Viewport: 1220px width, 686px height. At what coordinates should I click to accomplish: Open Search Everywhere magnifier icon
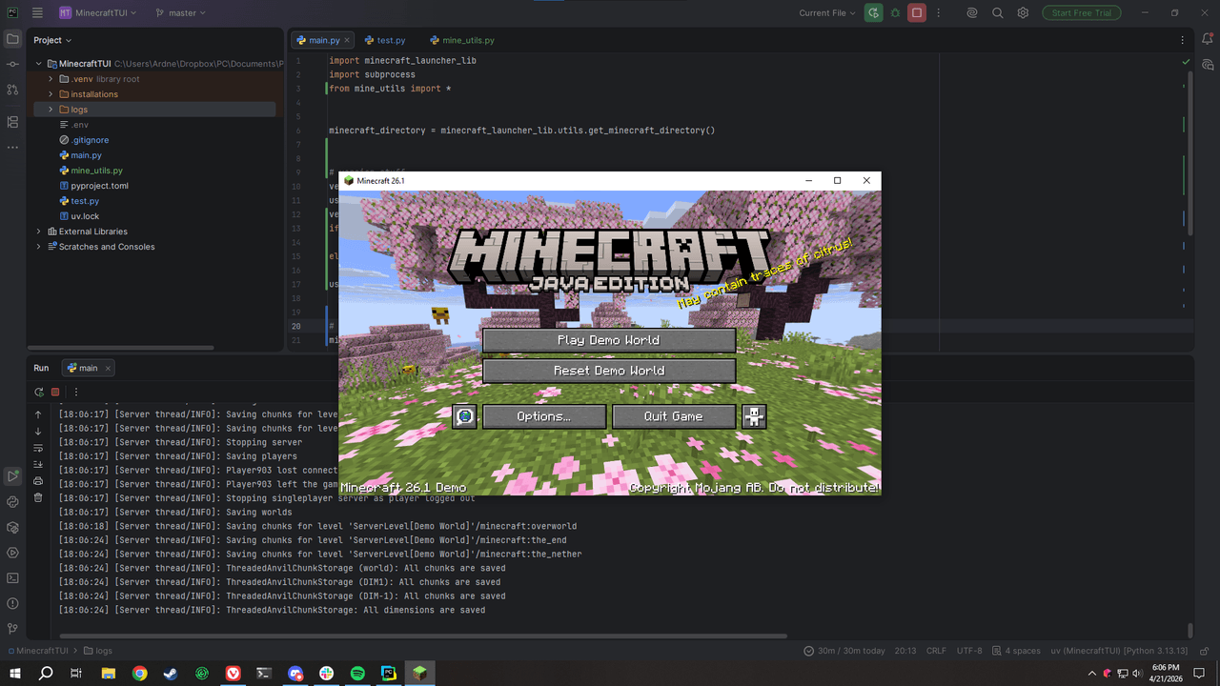tap(998, 13)
